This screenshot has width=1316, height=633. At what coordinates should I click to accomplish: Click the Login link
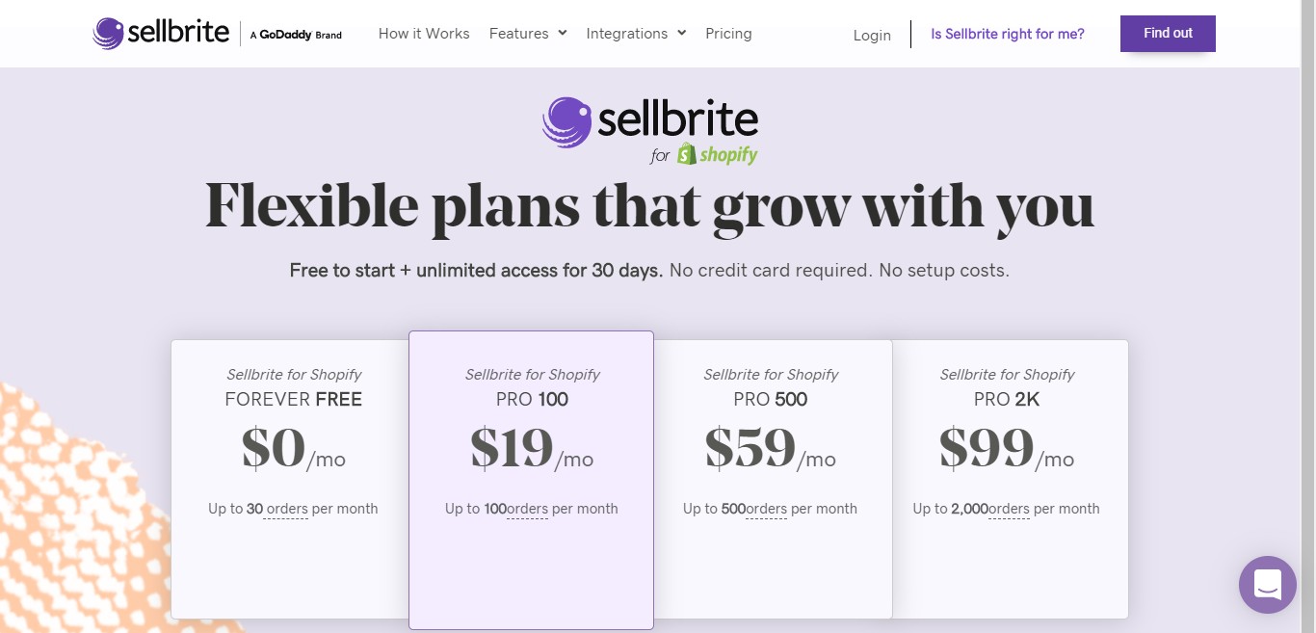[x=872, y=35]
